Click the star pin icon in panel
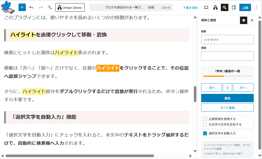The height and width of the screenshot is (159, 262). click(x=243, y=20)
